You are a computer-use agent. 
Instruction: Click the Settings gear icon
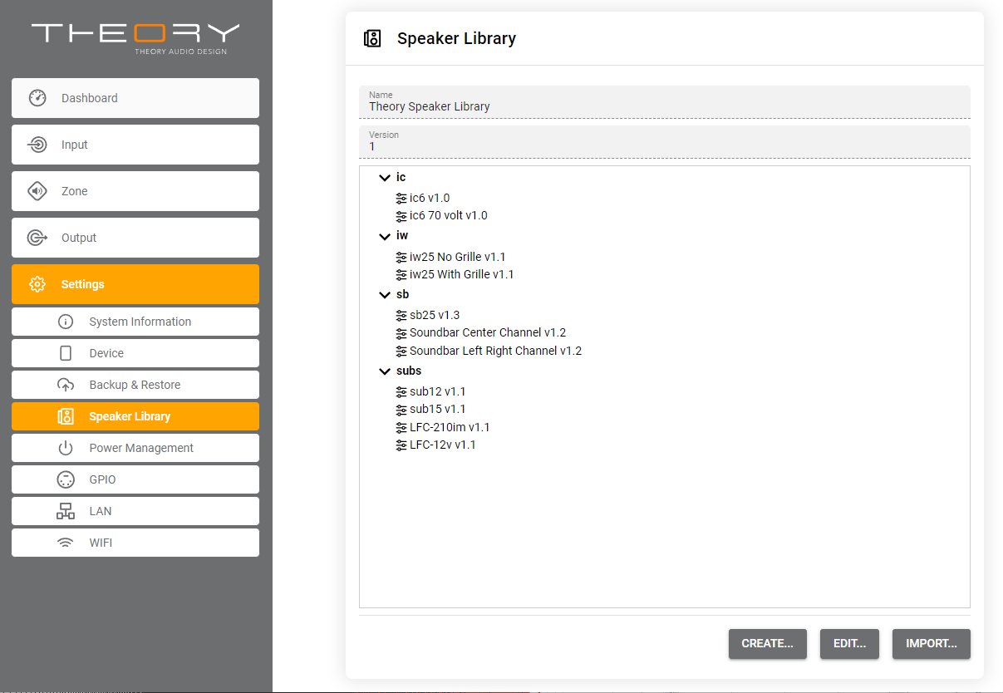click(37, 284)
